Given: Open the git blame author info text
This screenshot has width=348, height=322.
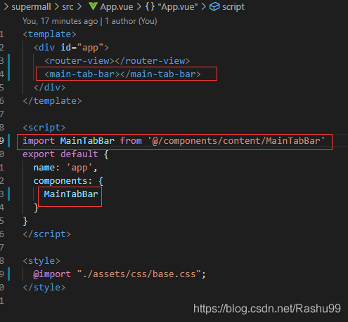Looking at the screenshot, I should point(90,21).
